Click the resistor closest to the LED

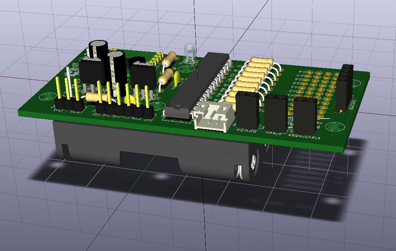169,60
